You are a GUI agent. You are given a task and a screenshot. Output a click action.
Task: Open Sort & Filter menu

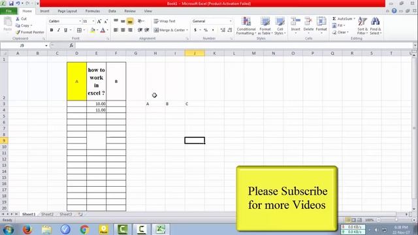362,25
